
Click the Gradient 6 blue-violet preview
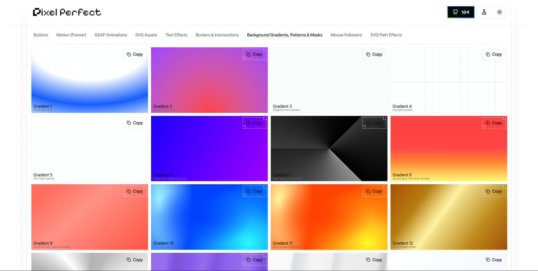point(209,149)
